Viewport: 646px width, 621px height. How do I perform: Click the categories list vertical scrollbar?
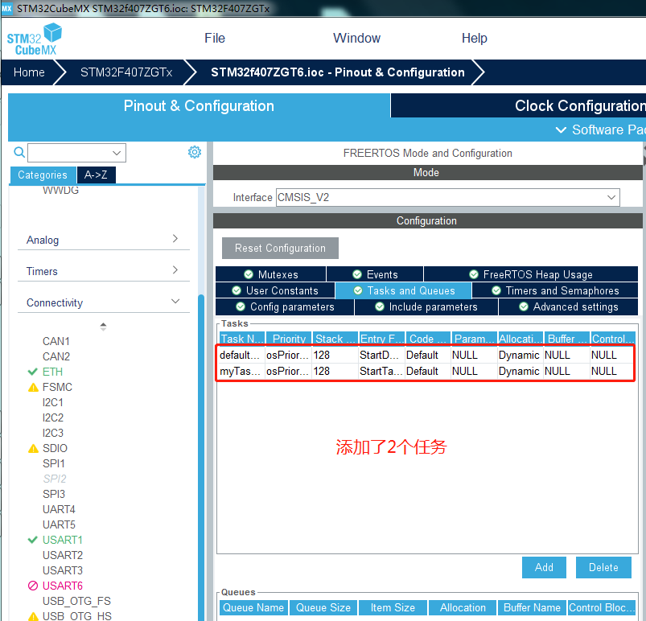coord(201,454)
